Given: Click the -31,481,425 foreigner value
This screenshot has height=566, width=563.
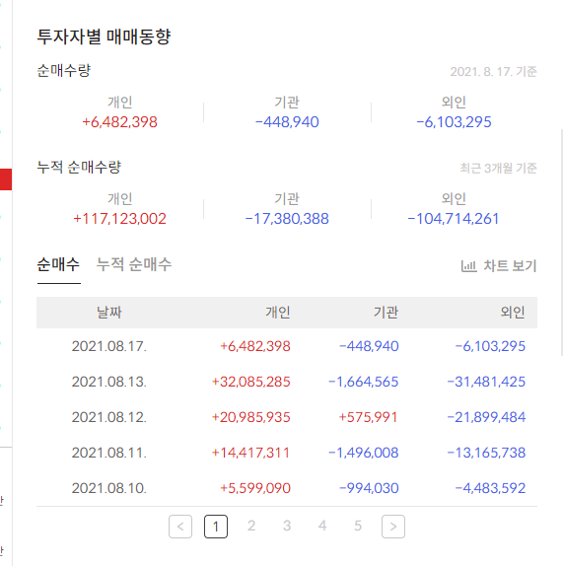Looking at the screenshot, I should [486, 382].
